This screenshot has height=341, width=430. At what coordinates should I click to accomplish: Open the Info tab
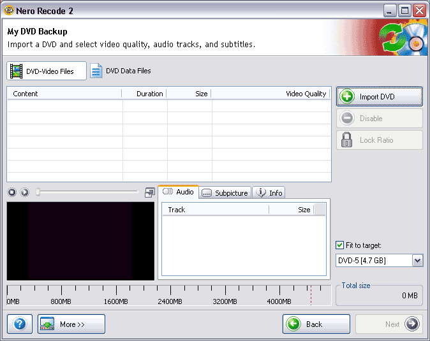click(x=269, y=193)
